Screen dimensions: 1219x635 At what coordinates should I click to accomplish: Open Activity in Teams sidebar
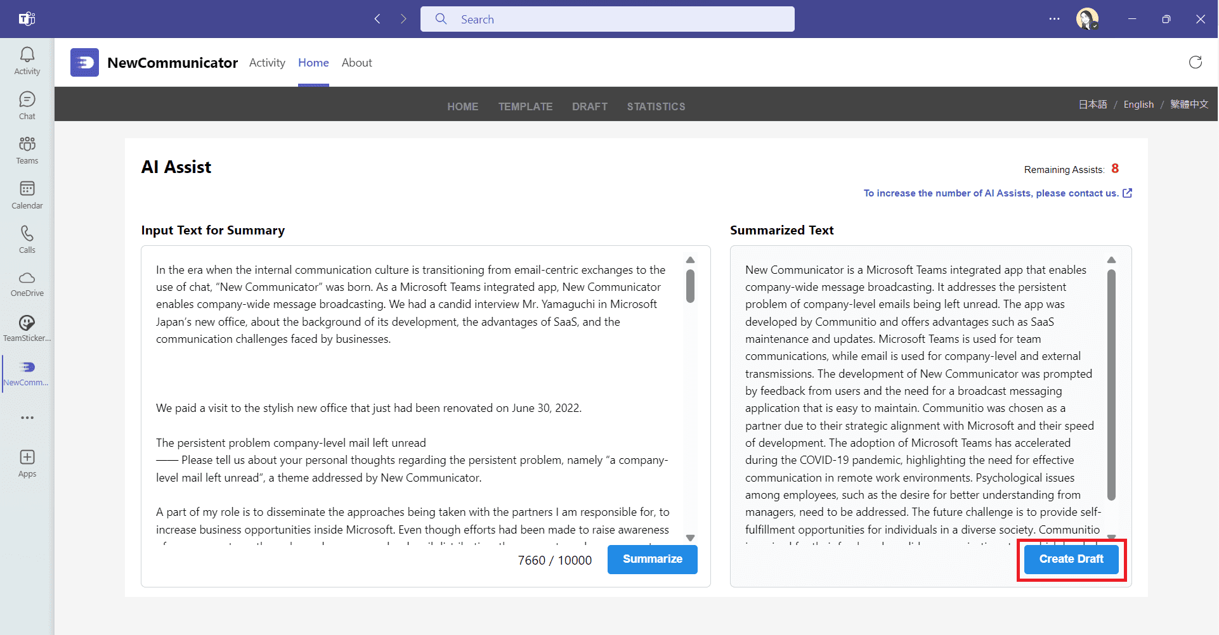pyautogui.click(x=27, y=61)
